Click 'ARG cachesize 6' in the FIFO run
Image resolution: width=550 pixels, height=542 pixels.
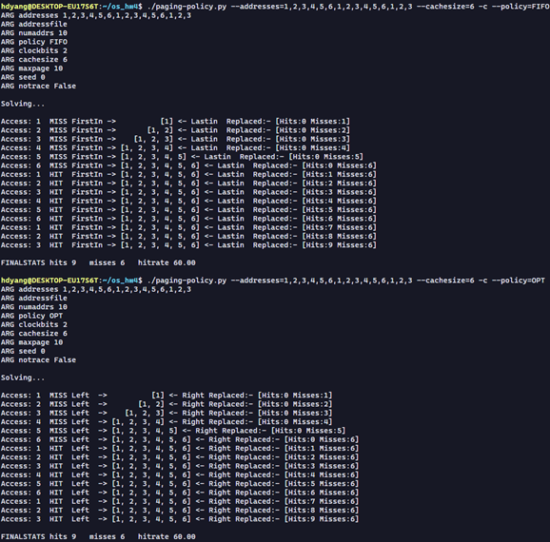click(34, 60)
